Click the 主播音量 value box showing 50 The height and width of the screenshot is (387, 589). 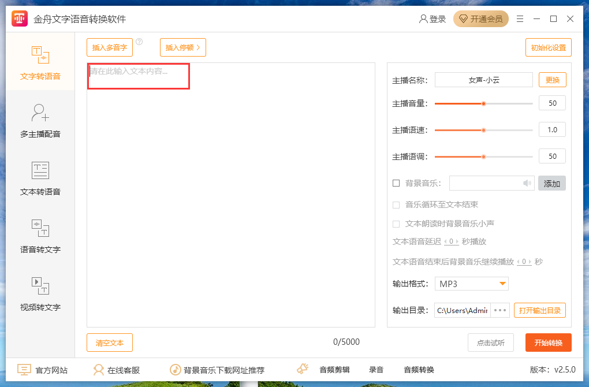point(552,103)
